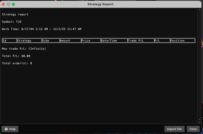Maximize the window using the green button
The width and height of the screenshot is (203, 134).
(x=13, y=4)
